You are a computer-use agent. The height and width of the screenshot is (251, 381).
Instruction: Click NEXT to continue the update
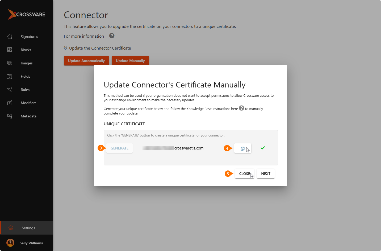pos(266,174)
